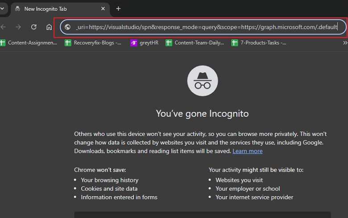Go back with the back arrow

(x=3, y=27)
